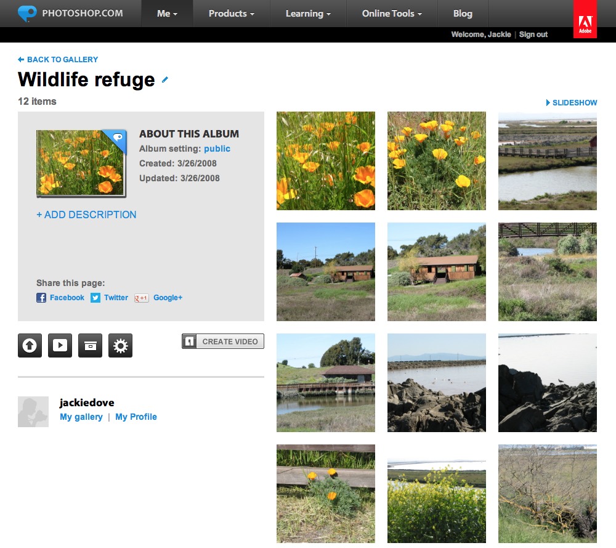Open the poppies by wooden fence photo

pyautogui.click(x=326, y=494)
